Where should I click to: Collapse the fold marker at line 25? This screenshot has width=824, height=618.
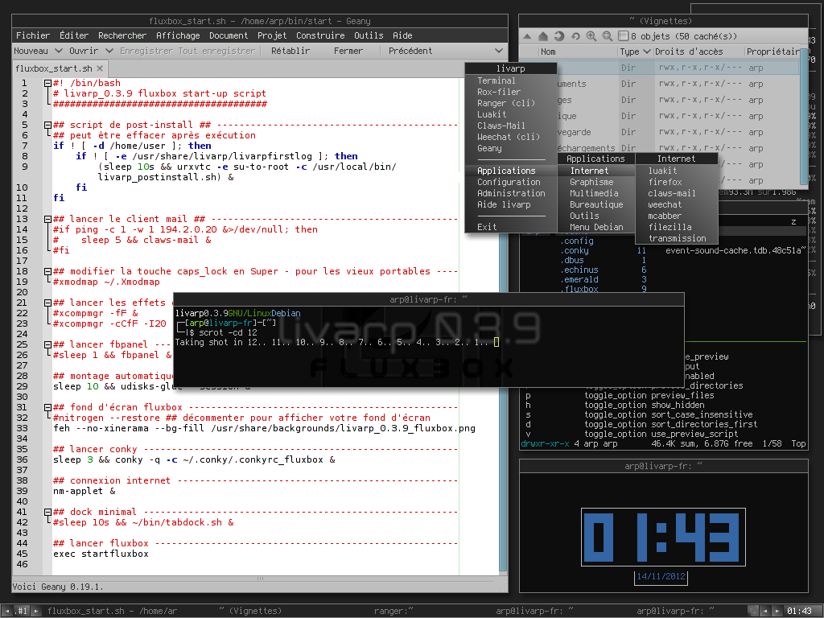point(47,344)
